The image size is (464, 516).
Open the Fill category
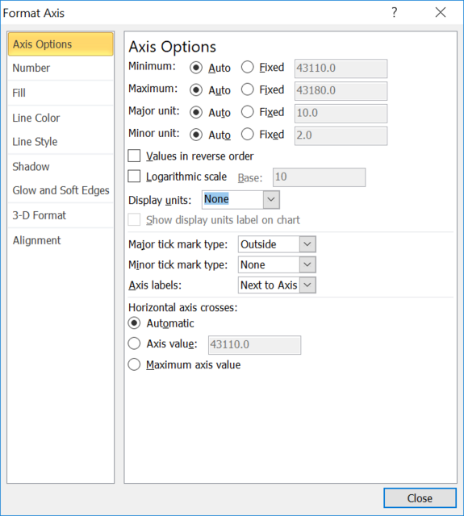[x=61, y=94]
